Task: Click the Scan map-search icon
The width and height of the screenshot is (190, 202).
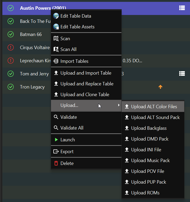Action: (x=56, y=39)
